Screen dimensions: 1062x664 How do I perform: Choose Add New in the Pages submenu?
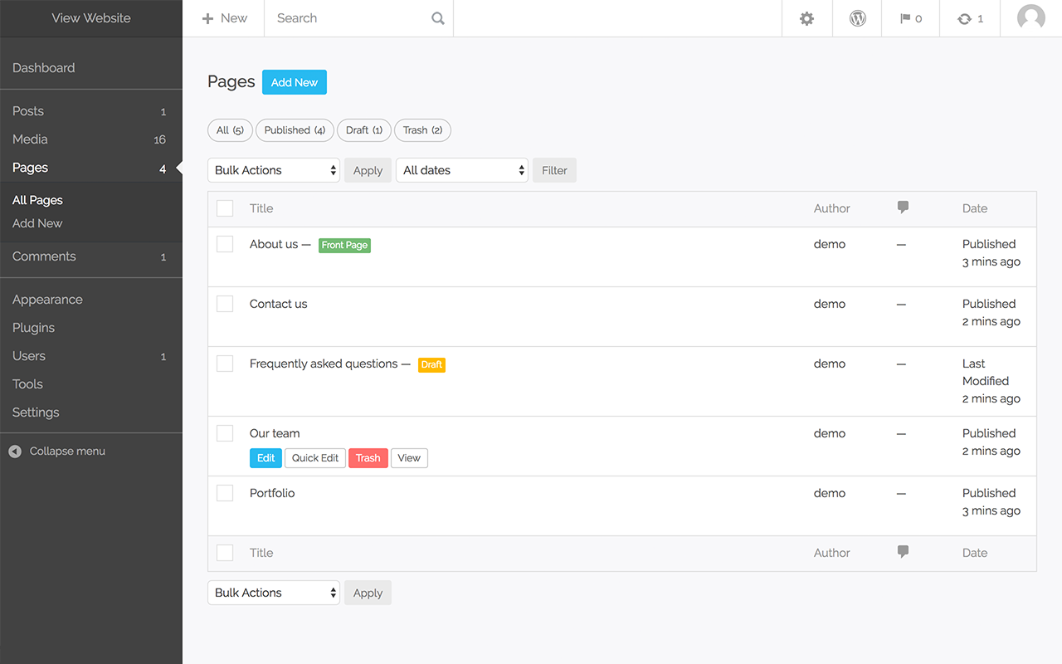point(37,223)
